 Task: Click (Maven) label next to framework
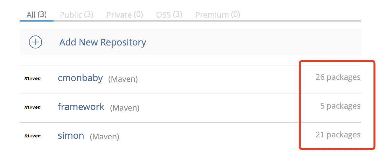pos(125,108)
